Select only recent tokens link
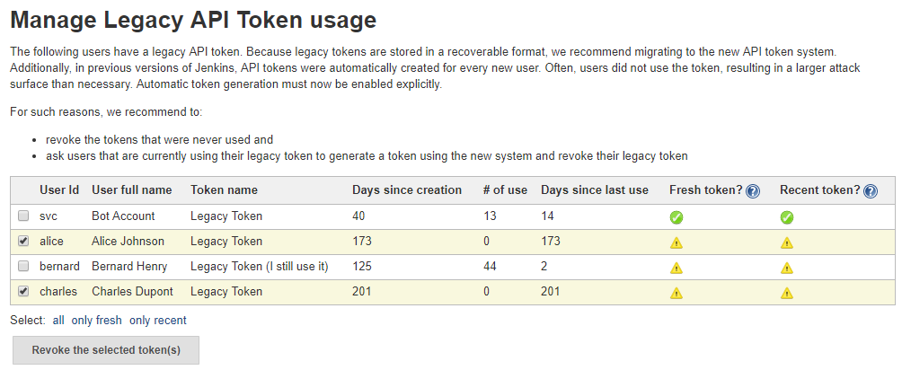 click(158, 321)
